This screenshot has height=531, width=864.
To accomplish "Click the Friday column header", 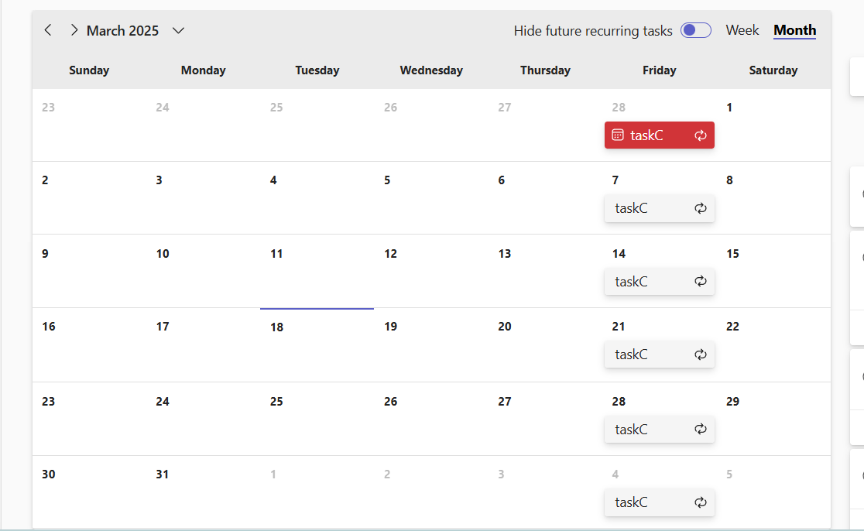I will coord(659,70).
